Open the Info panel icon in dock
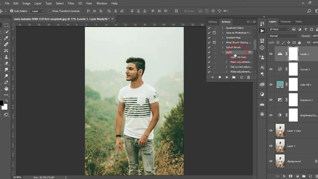Image resolution: width=318 pixels, height=179 pixels. (262, 48)
